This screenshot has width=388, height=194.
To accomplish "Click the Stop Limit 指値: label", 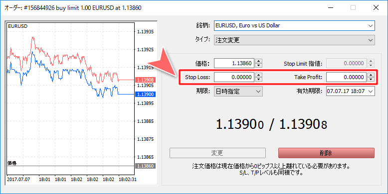I will tap(303, 64).
